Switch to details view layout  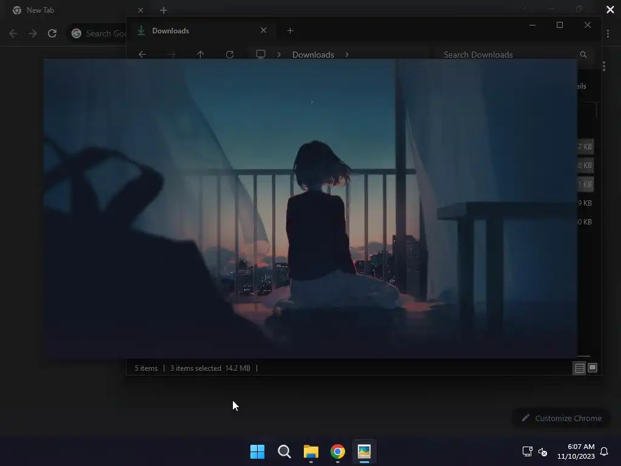pyautogui.click(x=579, y=368)
